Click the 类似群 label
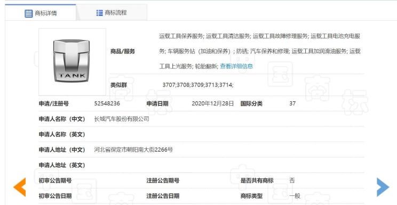The width and height of the screenshot is (397, 205). point(118,85)
